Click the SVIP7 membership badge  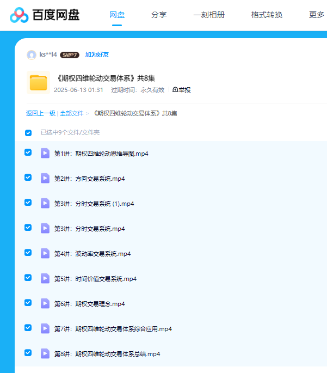point(70,55)
